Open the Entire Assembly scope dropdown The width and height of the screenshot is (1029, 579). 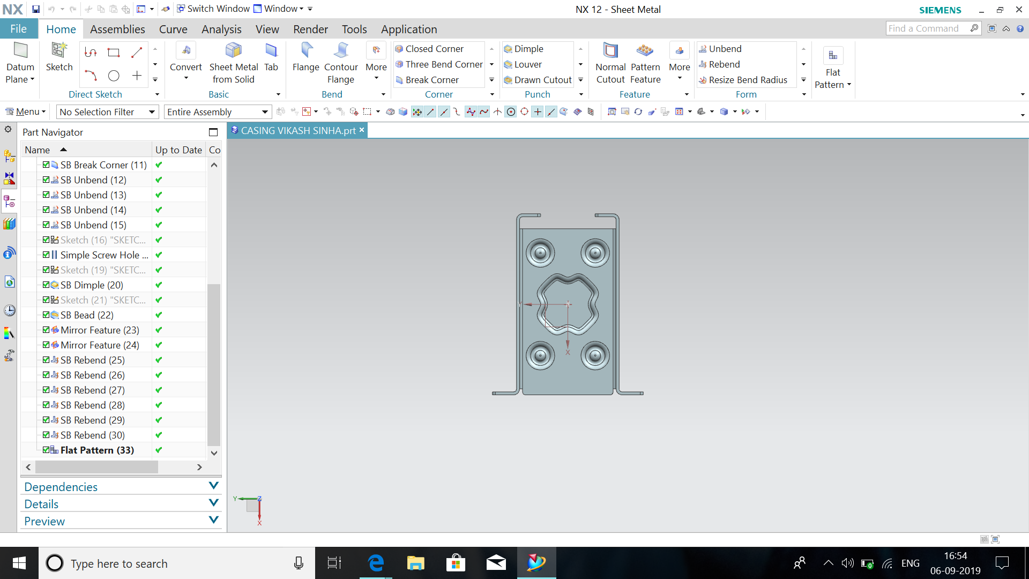(263, 112)
